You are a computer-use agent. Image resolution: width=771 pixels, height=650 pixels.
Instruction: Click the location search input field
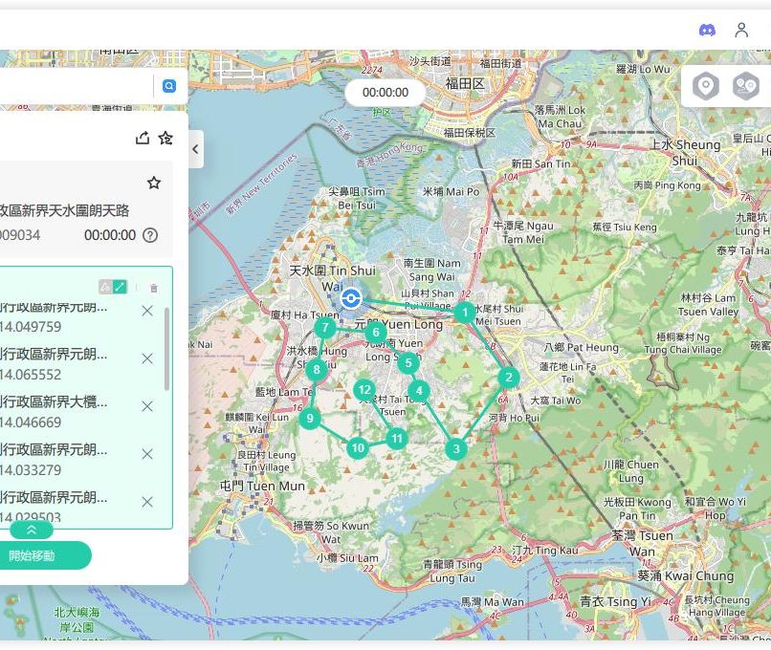(x=75, y=86)
